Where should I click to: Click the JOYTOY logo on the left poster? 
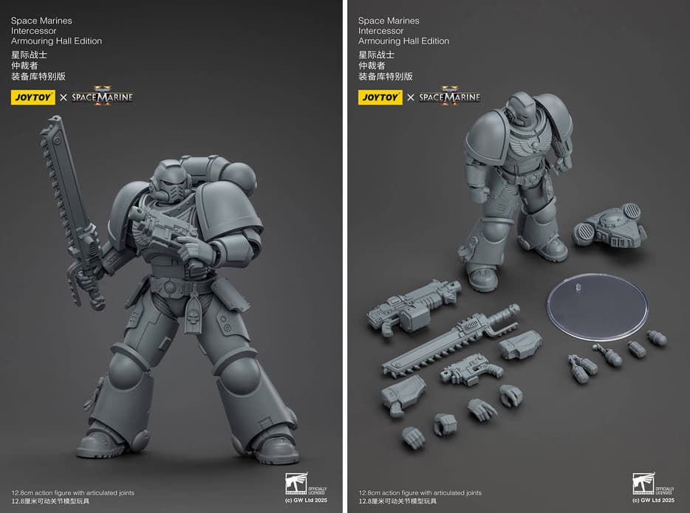point(33,97)
